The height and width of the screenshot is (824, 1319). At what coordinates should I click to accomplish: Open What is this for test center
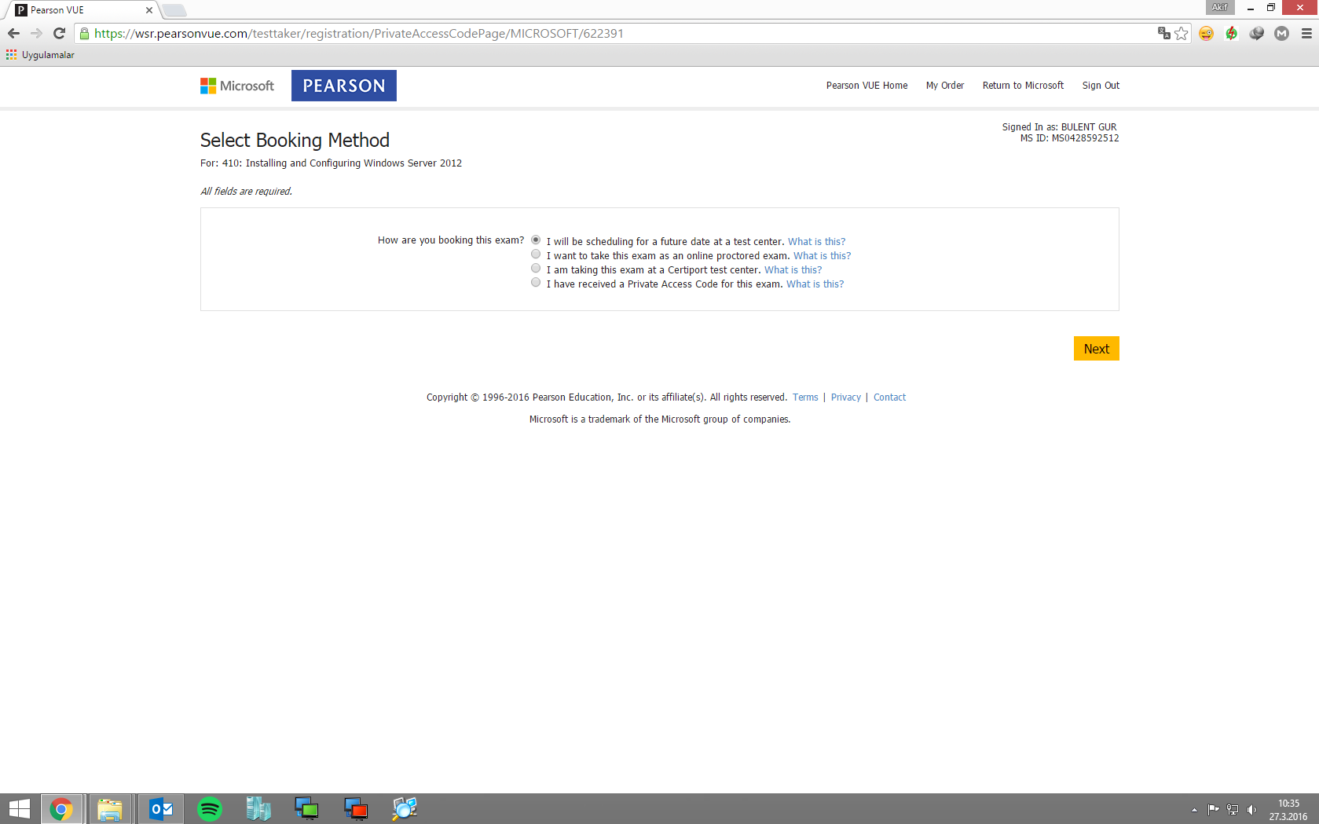(x=817, y=242)
